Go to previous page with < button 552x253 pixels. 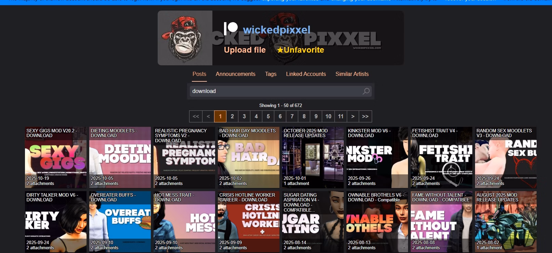click(x=208, y=116)
